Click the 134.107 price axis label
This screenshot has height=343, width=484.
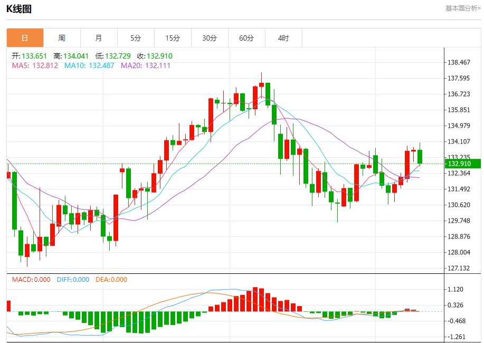(459, 141)
